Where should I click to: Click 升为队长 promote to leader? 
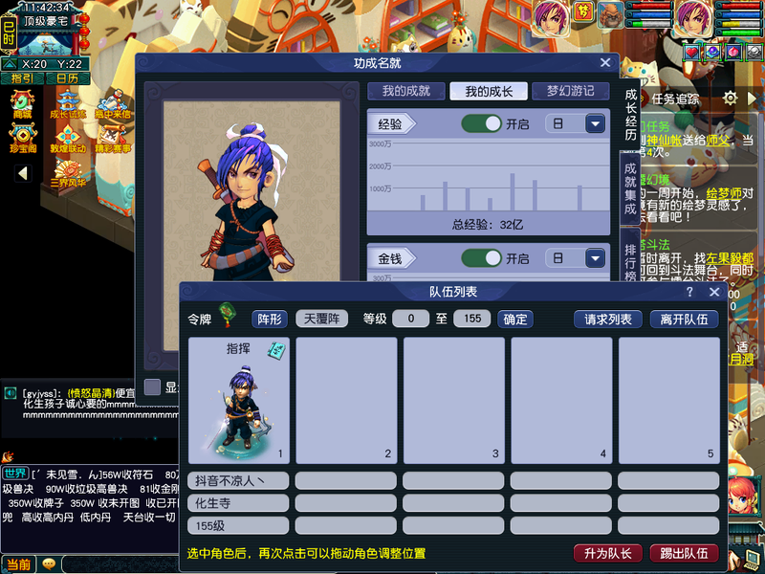(x=608, y=554)
